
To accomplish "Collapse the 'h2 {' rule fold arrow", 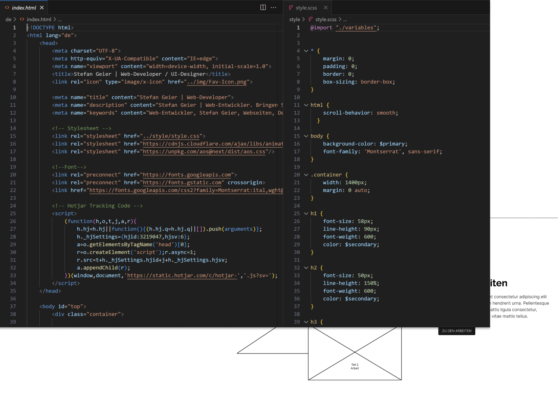I will click(x=306, y=268).
